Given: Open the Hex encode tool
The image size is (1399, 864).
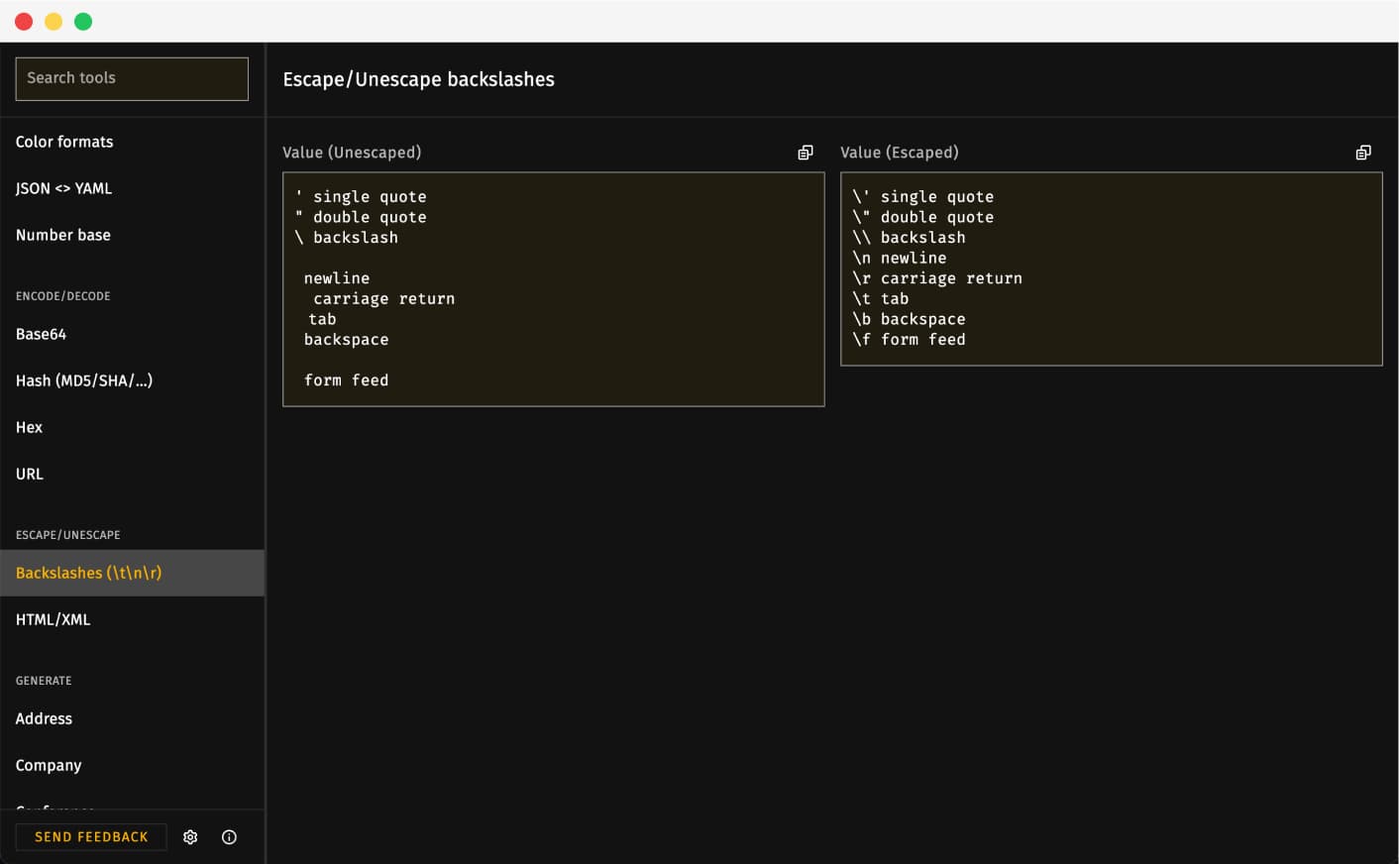Looking at the screenshot, I should coord(132,427).
